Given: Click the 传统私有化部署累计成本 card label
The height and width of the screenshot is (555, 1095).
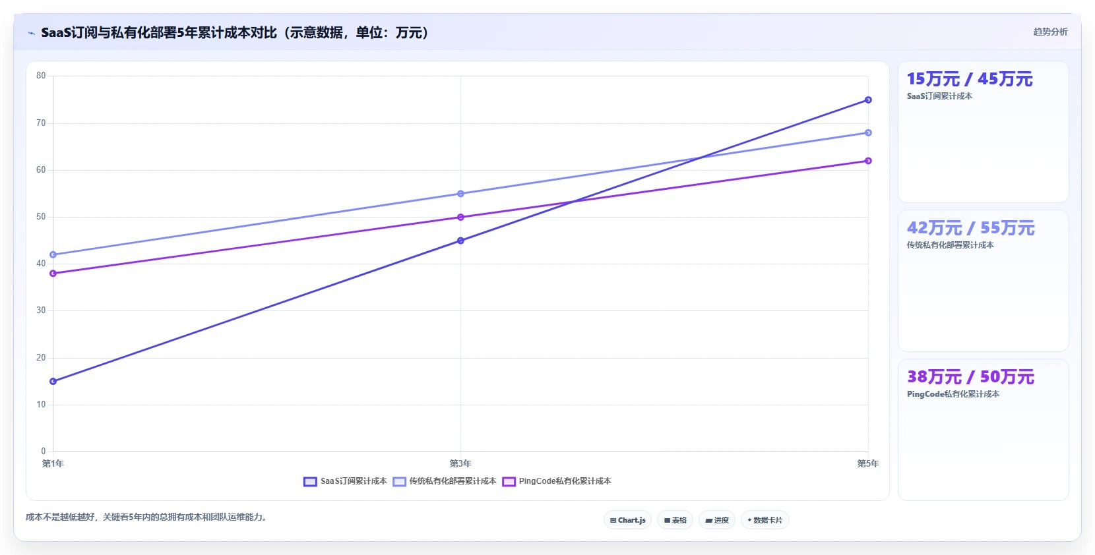Looking at the screenshot, I should click(950, 245).
